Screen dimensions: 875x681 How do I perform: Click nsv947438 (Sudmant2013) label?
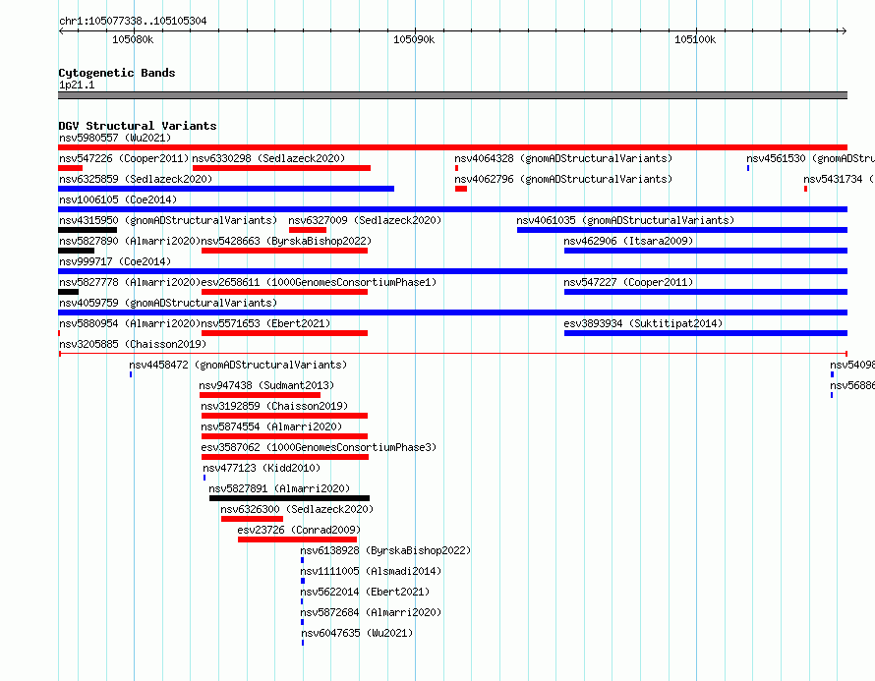[266, 385]
